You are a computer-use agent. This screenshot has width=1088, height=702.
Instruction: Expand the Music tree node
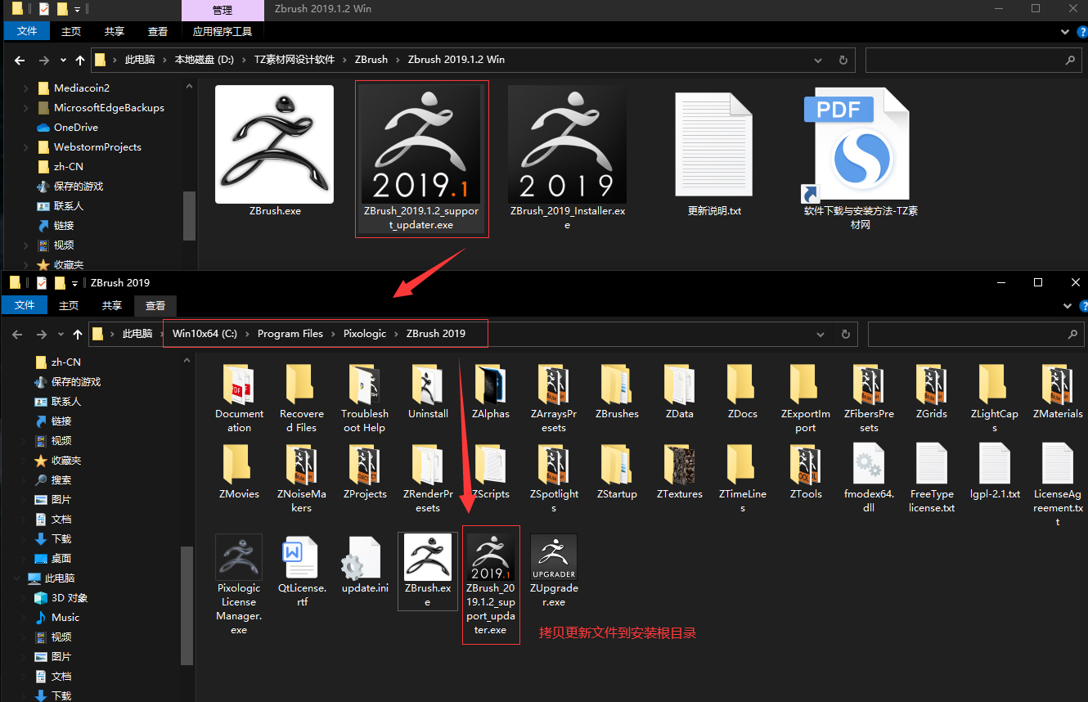pyautogui.click(x=25, y=617)
